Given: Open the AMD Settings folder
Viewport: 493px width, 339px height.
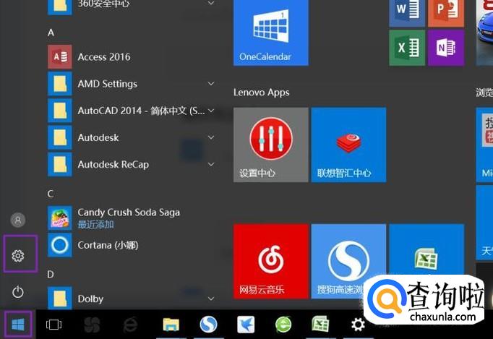Looking at the screenshot, I should coord(132,84).
